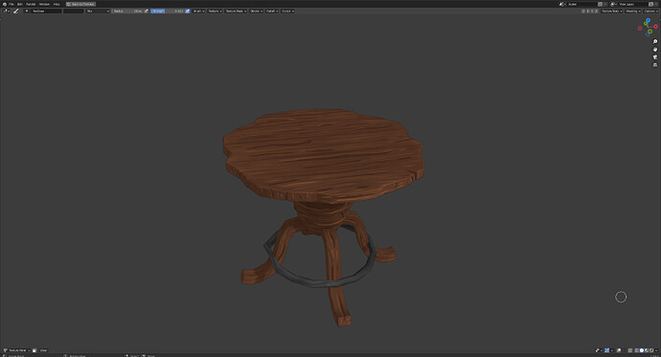This screenshot has width=661, height=357.
Task: Click the add view layer icon
Action: pyautogui.click(x=650, y=4)
